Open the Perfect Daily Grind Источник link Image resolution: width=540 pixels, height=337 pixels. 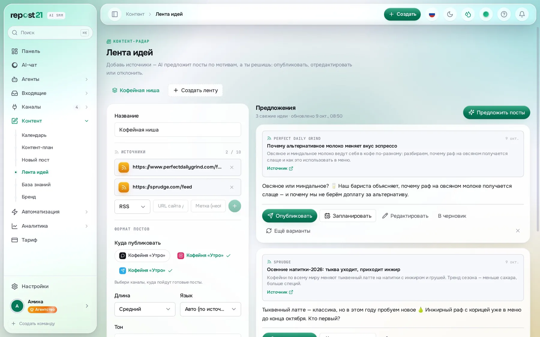(280, 168)
